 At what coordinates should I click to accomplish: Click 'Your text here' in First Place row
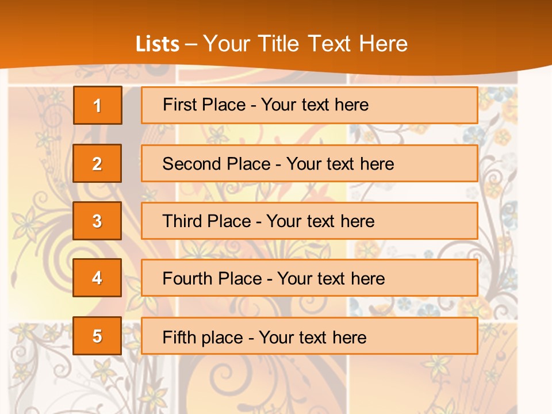[x=315, y=105]
